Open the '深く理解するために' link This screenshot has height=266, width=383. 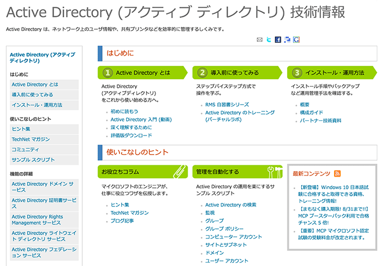(x=131, y=127)
